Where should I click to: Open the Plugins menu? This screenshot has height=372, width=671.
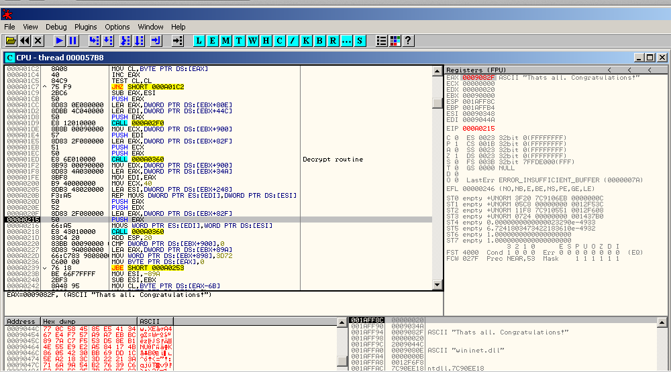coord(86,27)
